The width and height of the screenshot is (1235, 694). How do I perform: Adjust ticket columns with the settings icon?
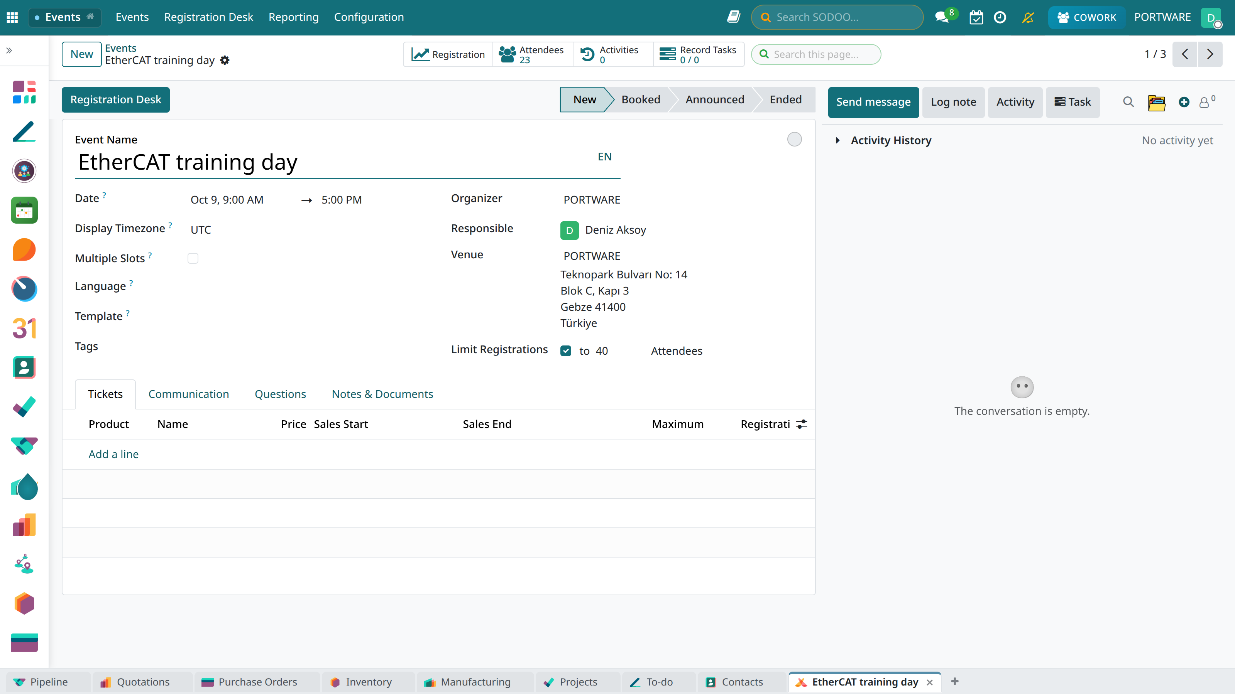tap(802, 424)
